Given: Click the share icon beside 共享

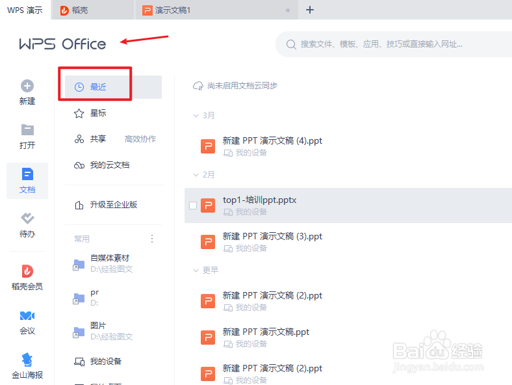Looking at the screenshot, I should (79, 139).
